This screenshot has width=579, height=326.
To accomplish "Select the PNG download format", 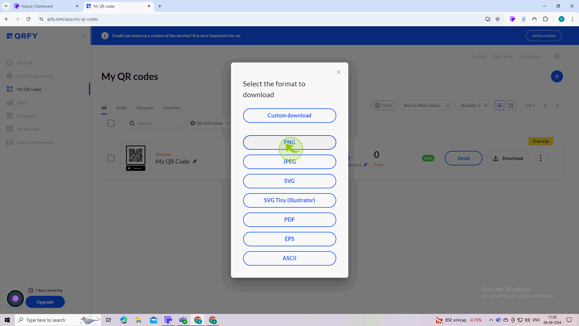I will click(x=289, y=142).
